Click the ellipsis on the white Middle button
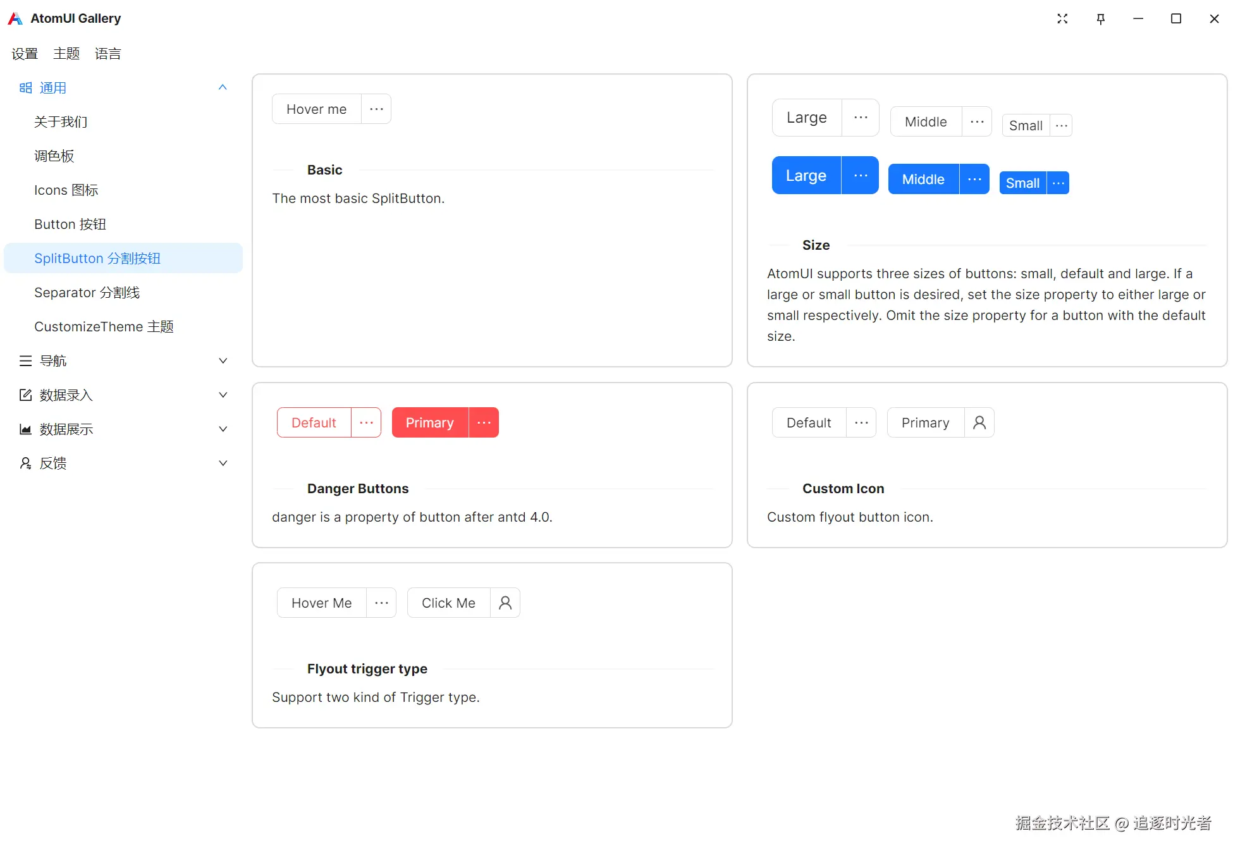The image size is (1233, 853). [976, 121]
